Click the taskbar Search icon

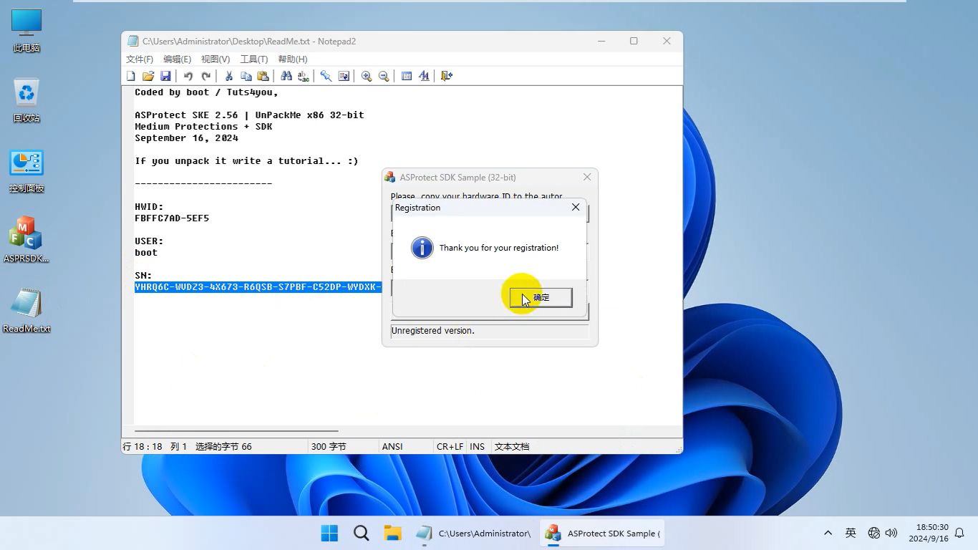362,533
